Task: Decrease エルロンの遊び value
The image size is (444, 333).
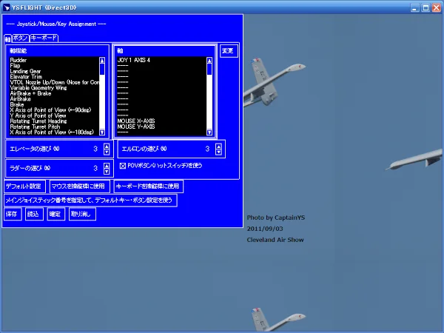Action: [218, 152]
